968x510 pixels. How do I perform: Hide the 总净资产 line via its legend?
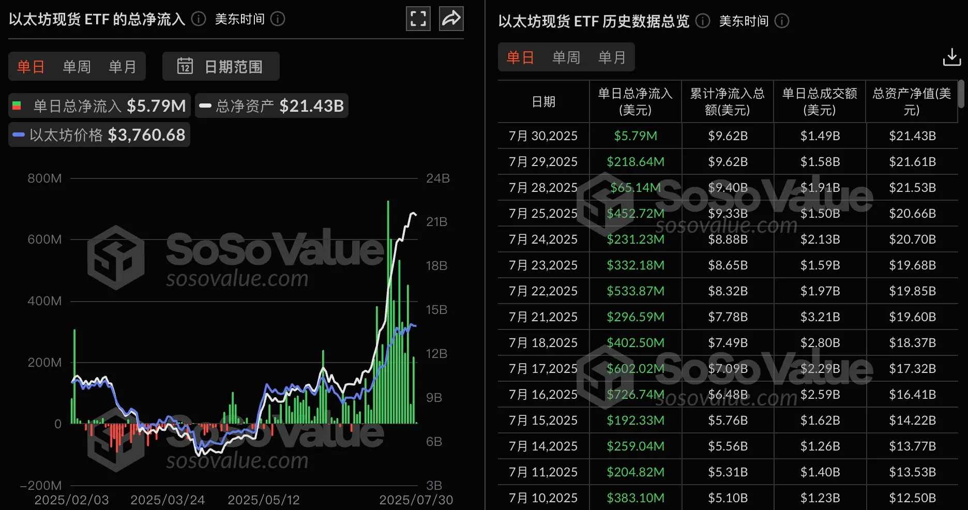coord(271,106)
